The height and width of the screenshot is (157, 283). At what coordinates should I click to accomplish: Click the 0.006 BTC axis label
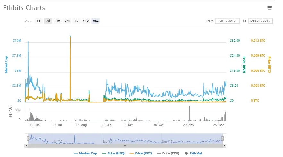point(258,71)
